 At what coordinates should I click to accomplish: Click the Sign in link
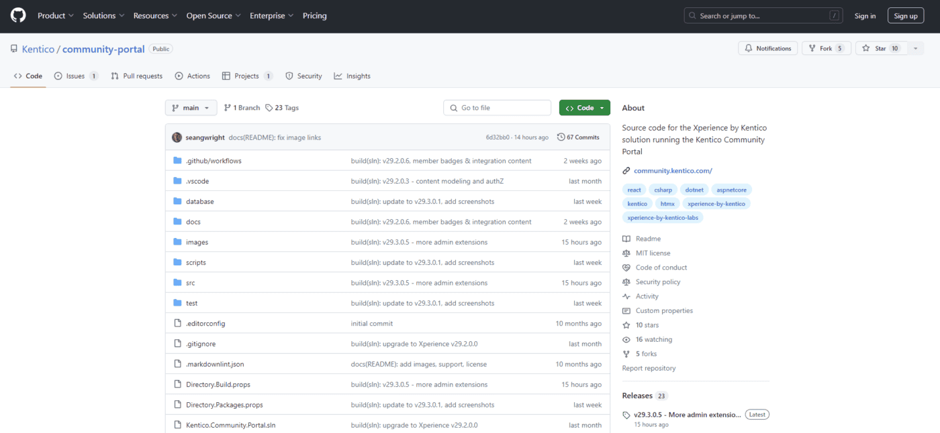pos(865,16)
